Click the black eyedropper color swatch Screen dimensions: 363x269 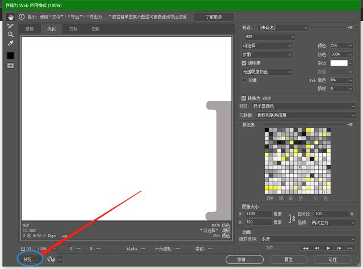10,55
